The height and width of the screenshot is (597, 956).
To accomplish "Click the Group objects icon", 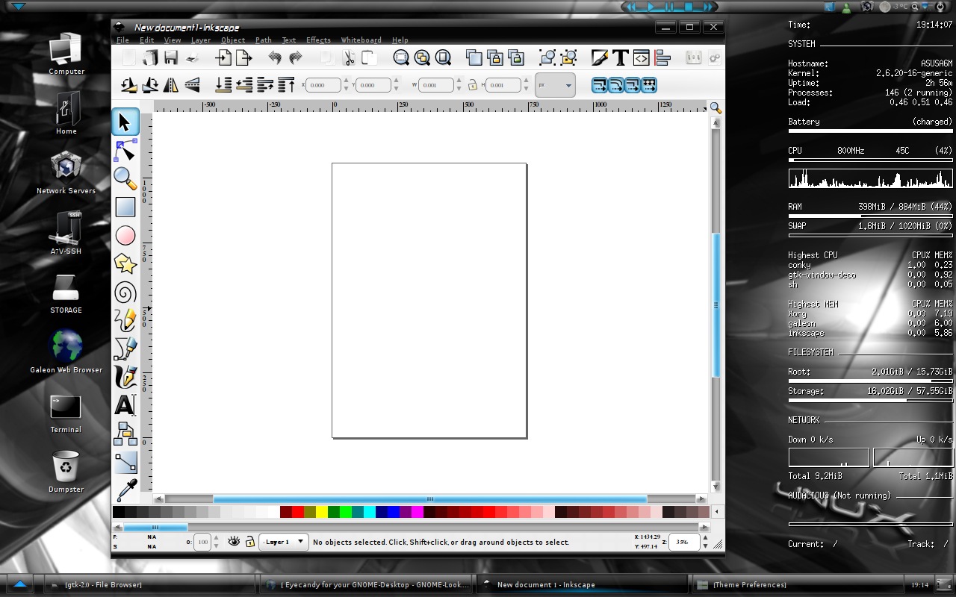I will click(547, 57).
